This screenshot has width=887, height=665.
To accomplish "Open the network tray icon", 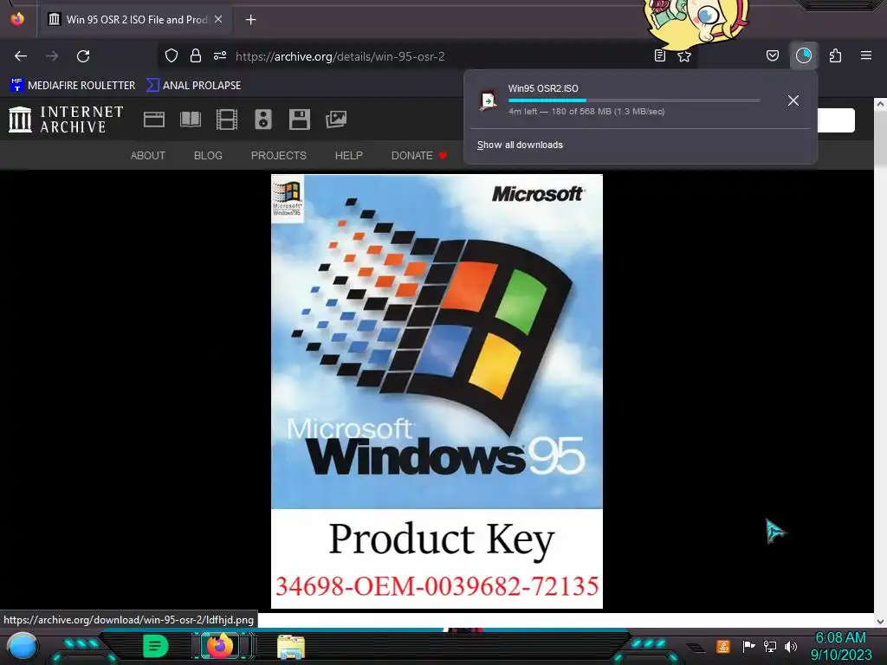I will [x=770, y=646].
